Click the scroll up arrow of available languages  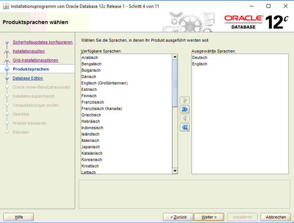(175, 57)
